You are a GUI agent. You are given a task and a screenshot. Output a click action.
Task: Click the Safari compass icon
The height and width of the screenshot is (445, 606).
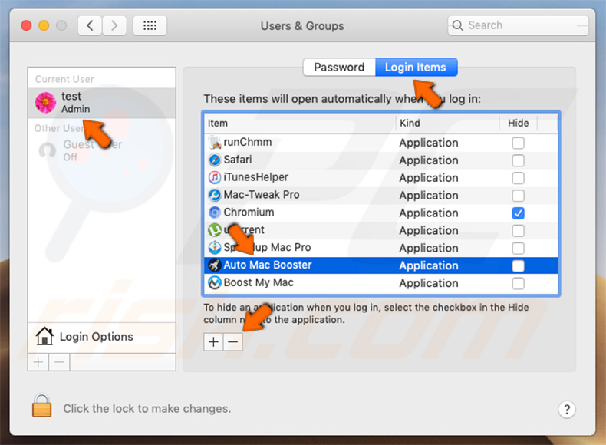tap(215, 160)
